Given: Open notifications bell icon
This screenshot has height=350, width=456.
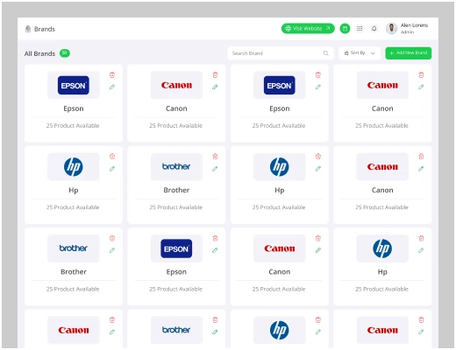Looking at the screenshot, I should pyautogui.click(x=374, y=28).
